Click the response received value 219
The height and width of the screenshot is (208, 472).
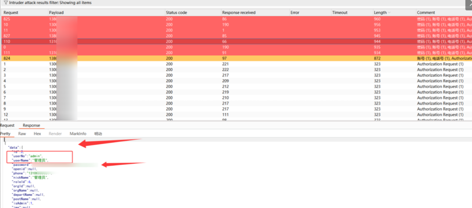tap(226, 92)
